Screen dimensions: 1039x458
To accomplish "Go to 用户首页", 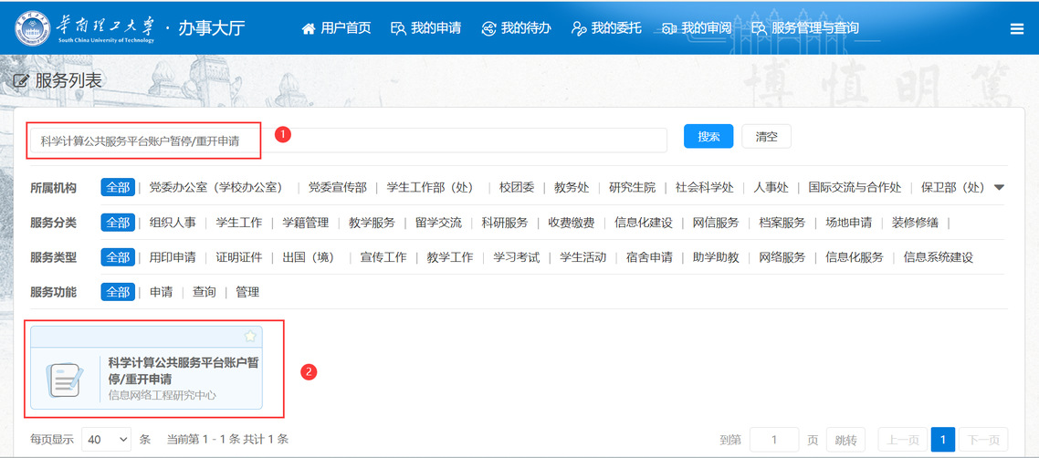I will coord(337,27).
